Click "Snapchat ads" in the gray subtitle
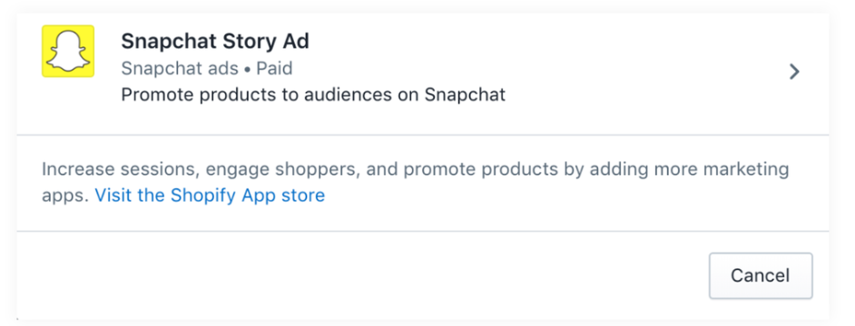855x326 pixels. point(180,69)
